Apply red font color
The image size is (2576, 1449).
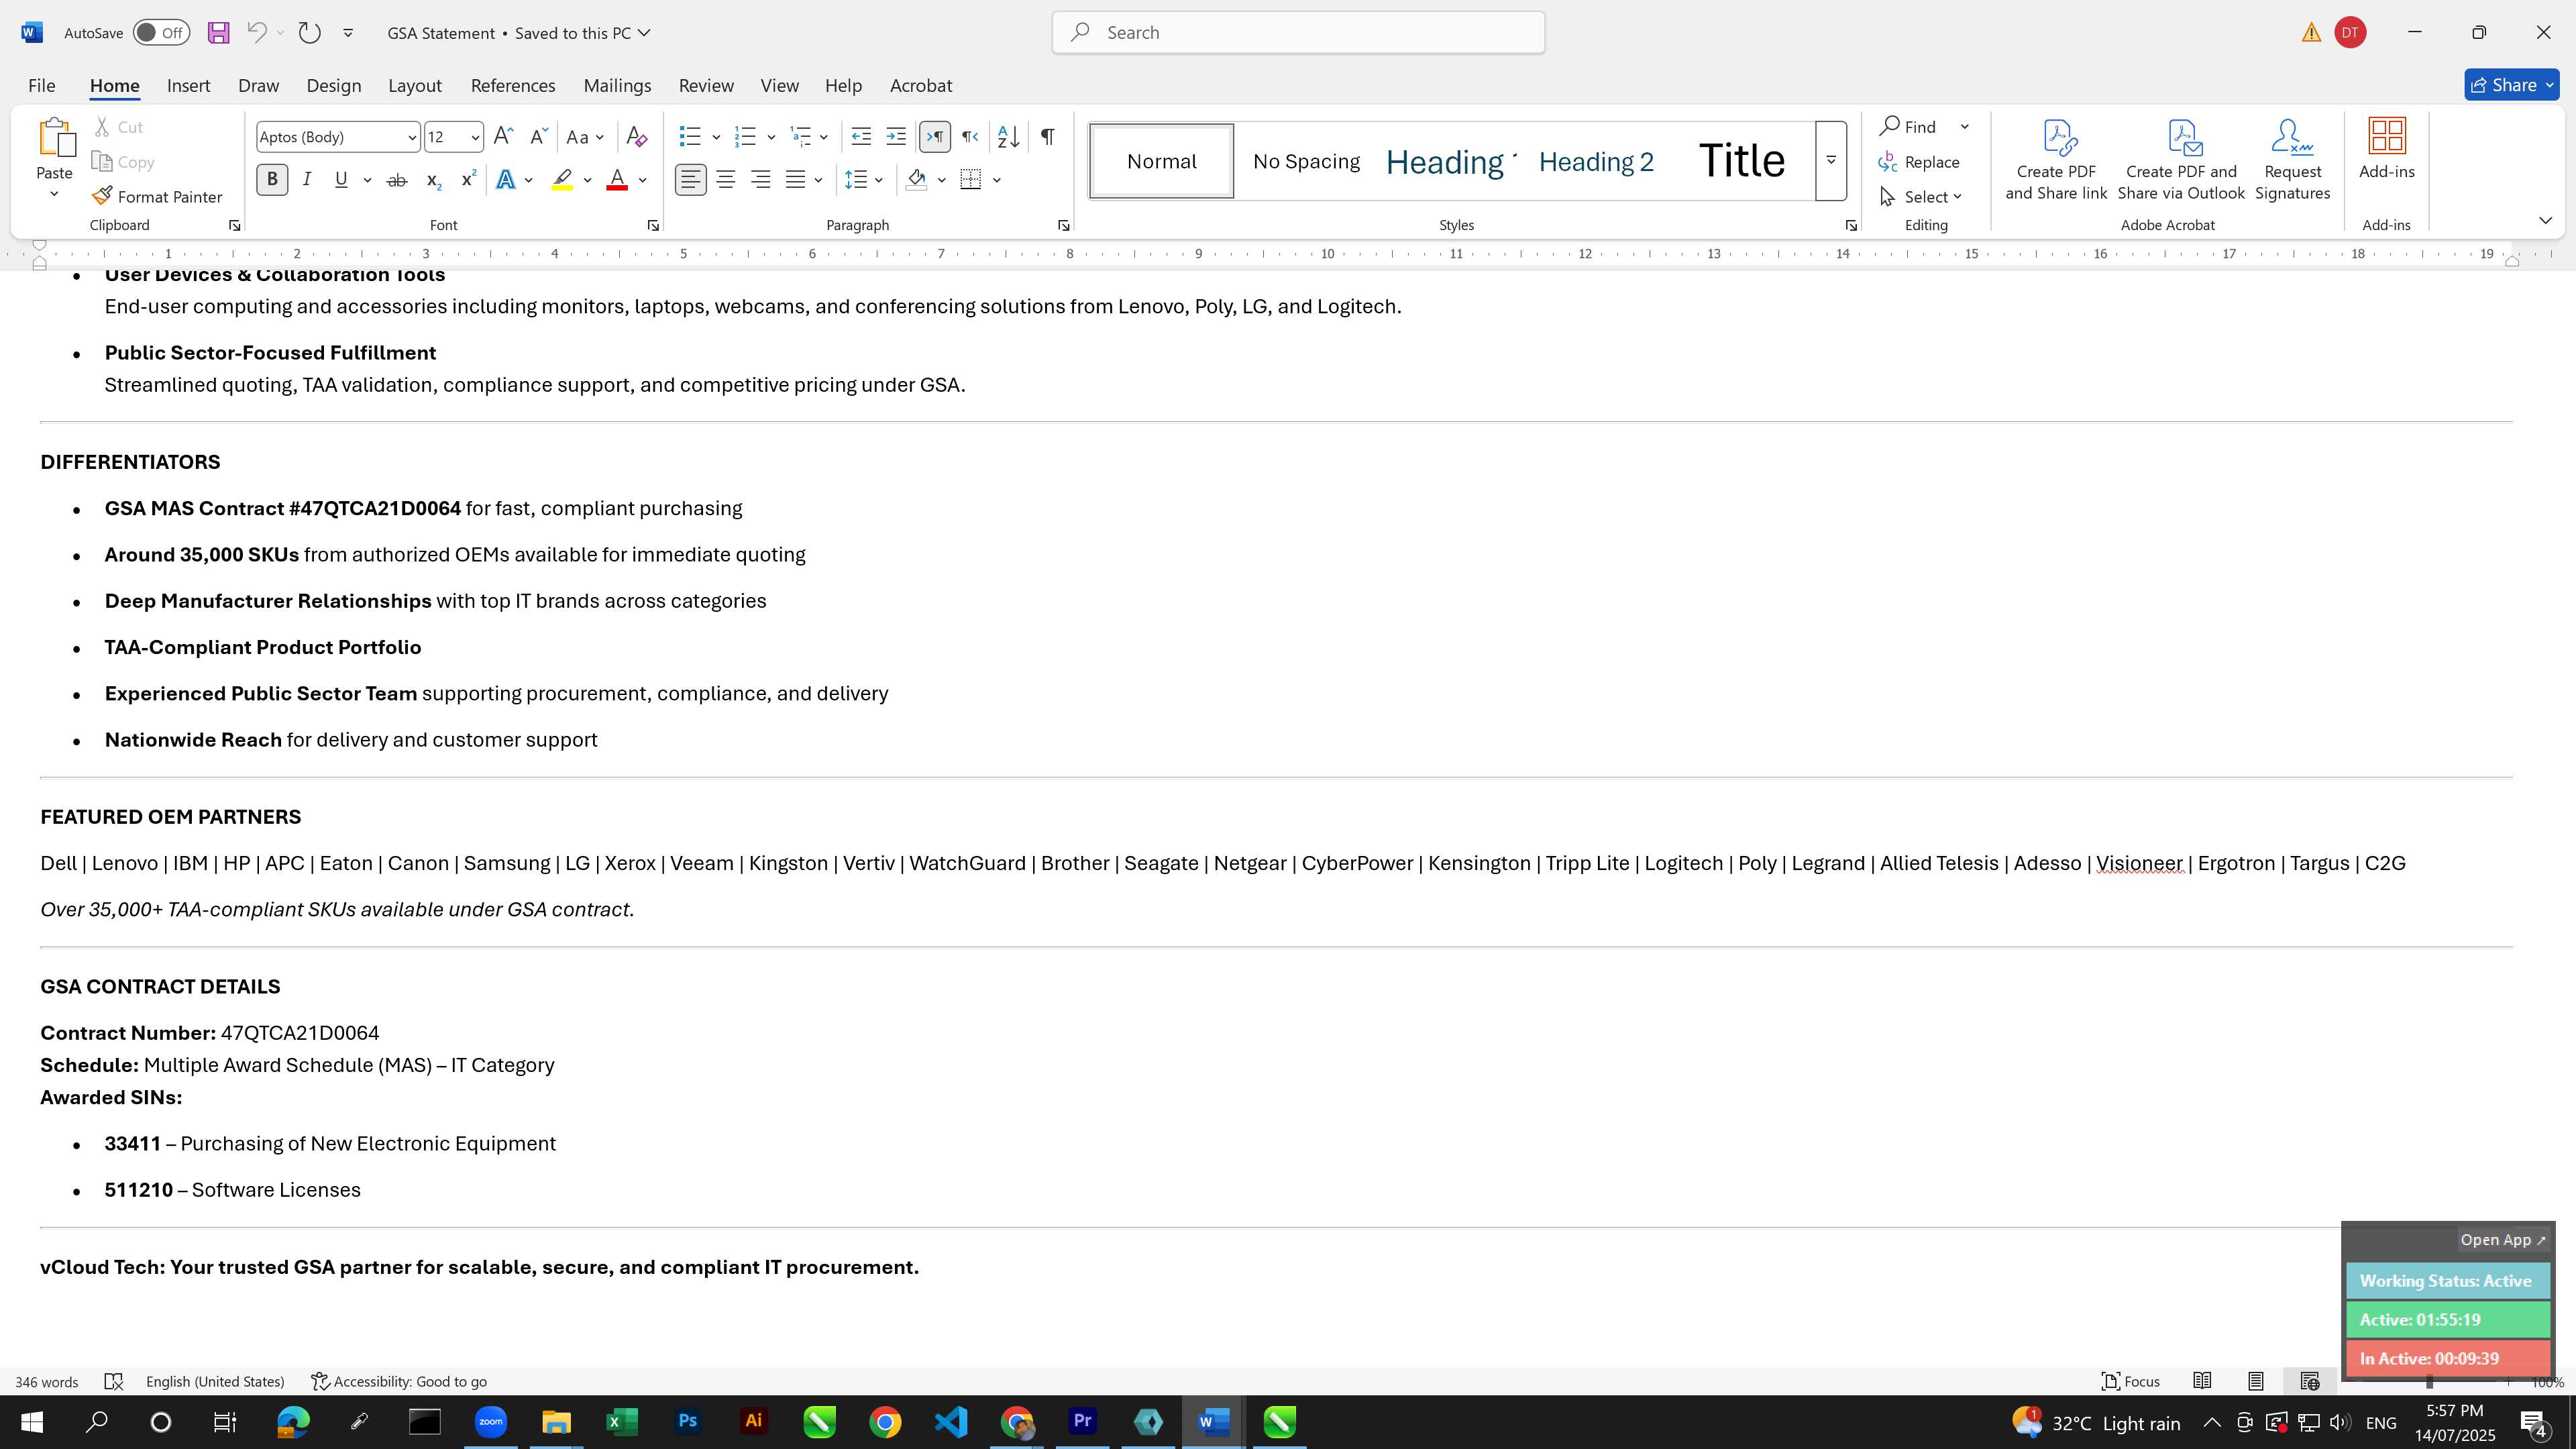pos(617,180)
